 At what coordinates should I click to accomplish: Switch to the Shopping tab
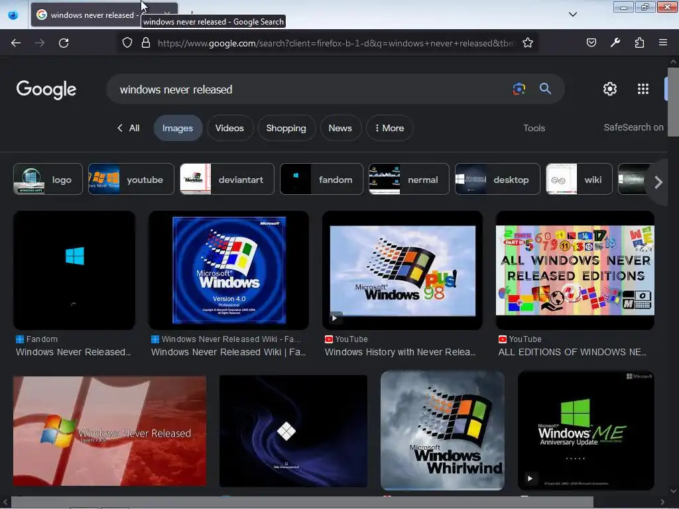286,128
